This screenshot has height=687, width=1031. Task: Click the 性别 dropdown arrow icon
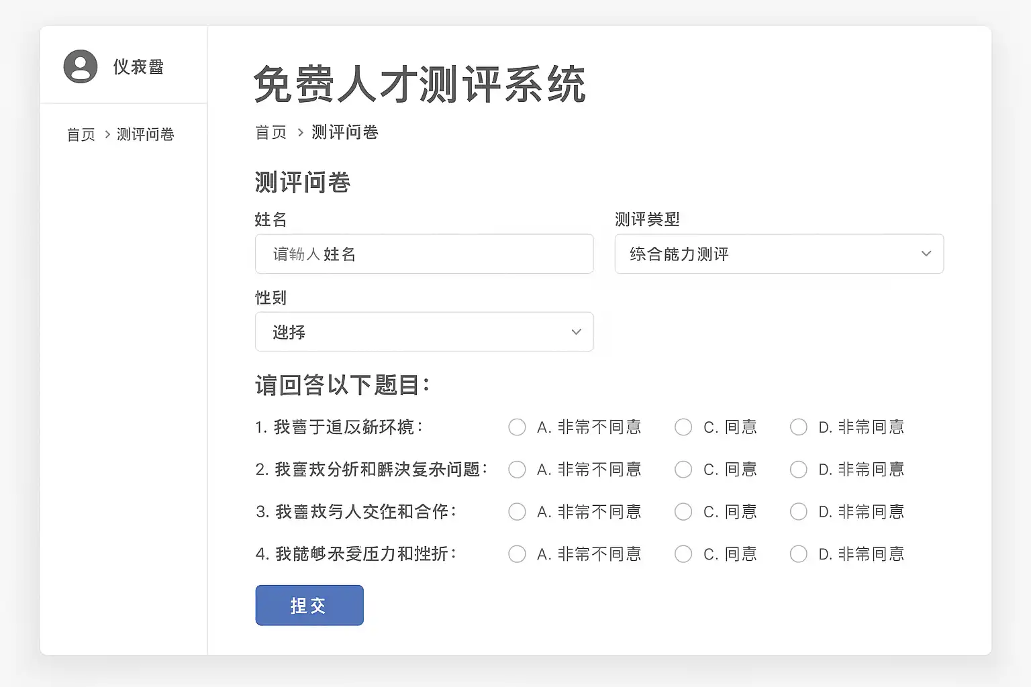tap(576, 332)
